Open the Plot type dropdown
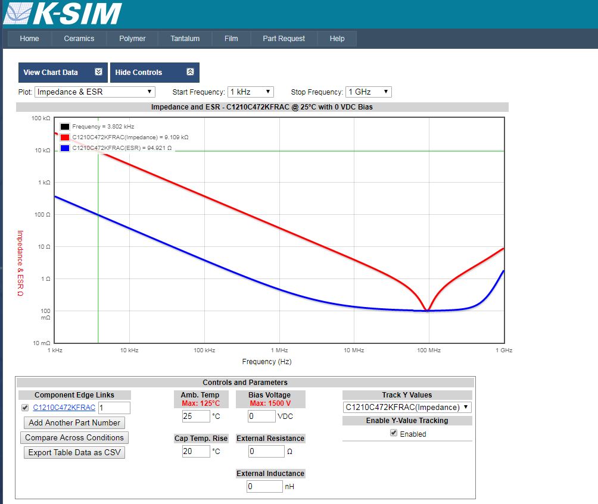This screenshot has width=598, height=504. [x=95, y=92]
